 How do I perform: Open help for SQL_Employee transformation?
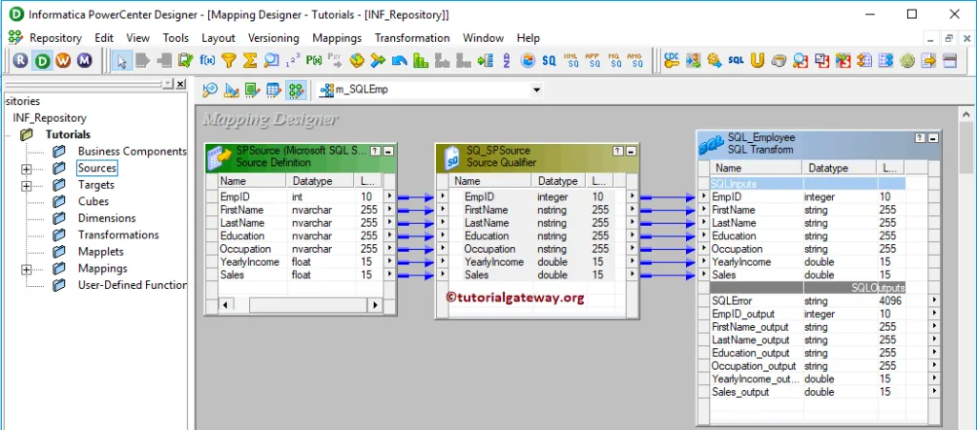click(x=920, y=137)
